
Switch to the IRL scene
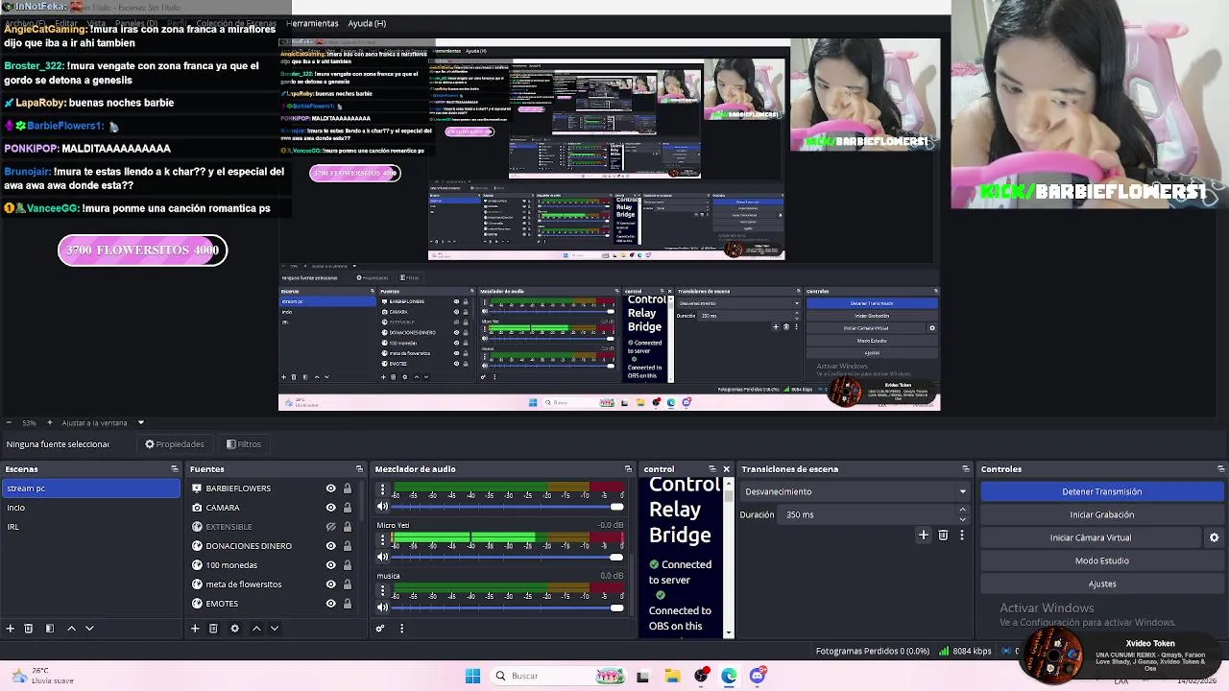(90, 527)
